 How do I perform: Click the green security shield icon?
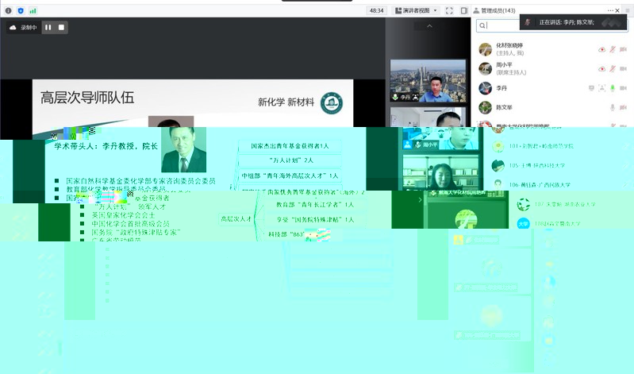coord(21,10)
